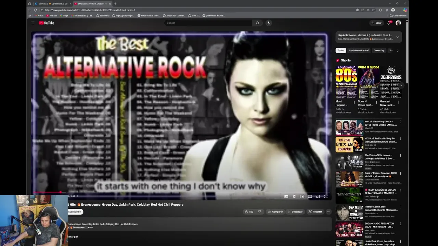Open the account avatar menu
This screenshot has height=246, width=438.
coord(398,23)
